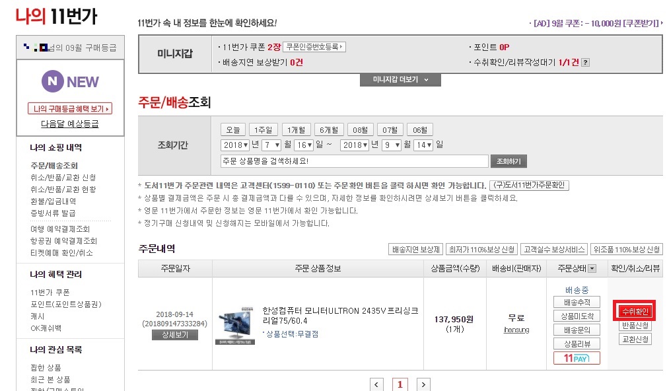Click the 쿠폰받기 ad link
Screen dimensions: 667x391
coord(641,23)
